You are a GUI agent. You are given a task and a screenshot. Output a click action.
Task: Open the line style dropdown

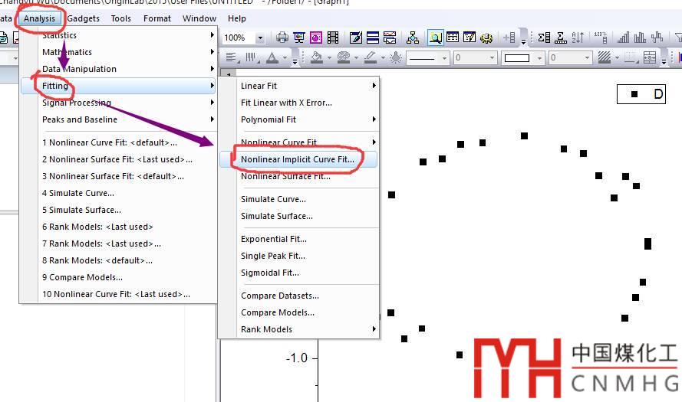(x=444, y=57)
